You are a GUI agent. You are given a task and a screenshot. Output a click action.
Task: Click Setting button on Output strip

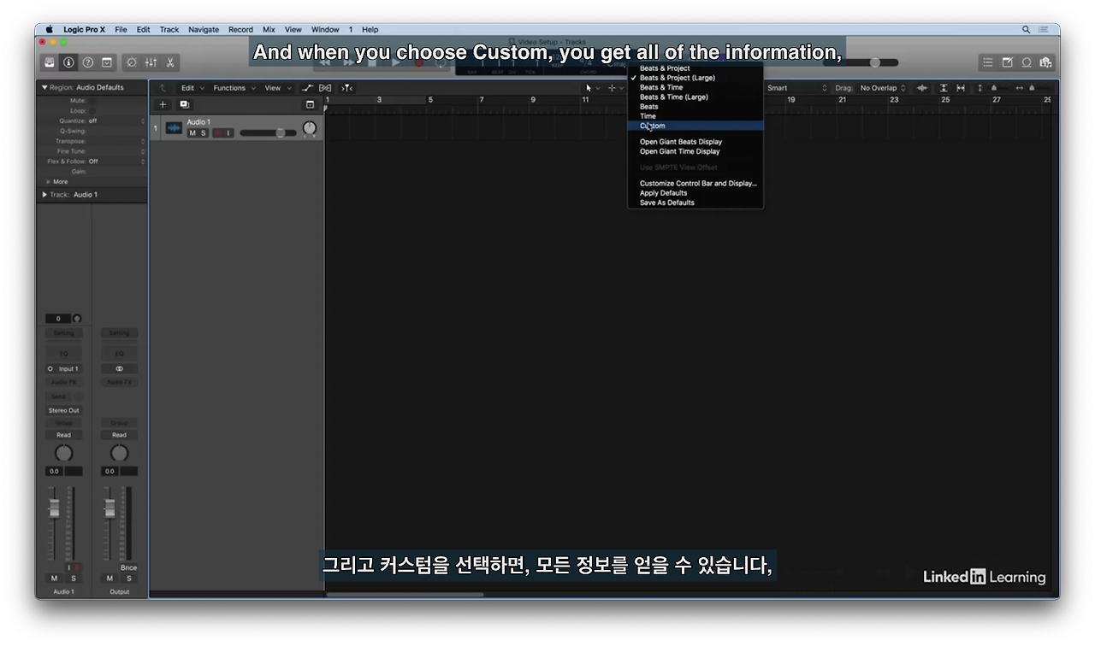(x=119, y=333)
